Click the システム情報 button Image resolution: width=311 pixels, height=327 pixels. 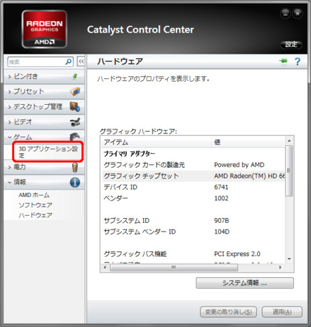coord(245,283)
